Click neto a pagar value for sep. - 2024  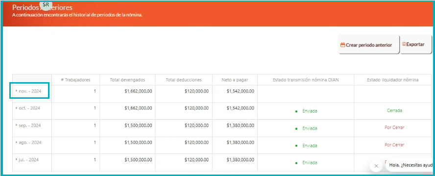[240, 125]
